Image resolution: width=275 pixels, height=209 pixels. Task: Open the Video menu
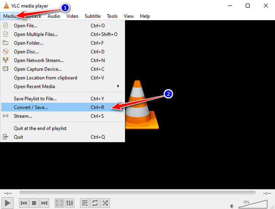[x=72, y=16]
